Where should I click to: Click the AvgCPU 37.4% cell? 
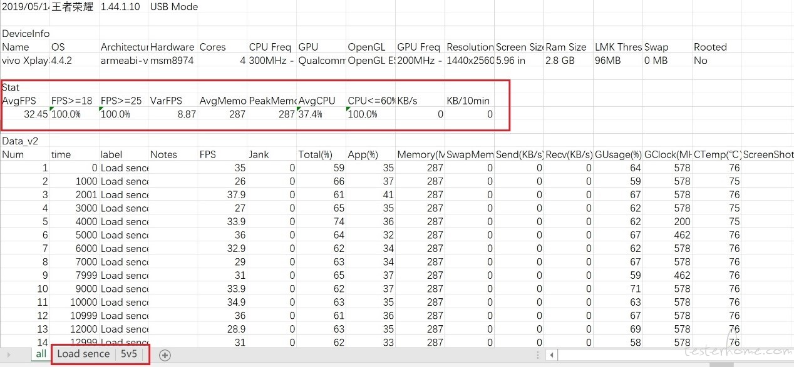point(322,114)
